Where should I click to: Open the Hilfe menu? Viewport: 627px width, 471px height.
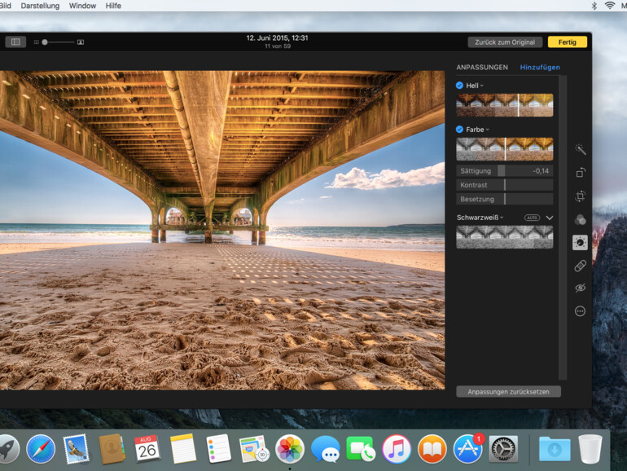[113, 6]
